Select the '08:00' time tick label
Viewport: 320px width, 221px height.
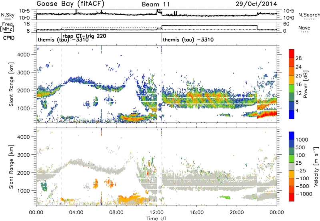tap(116, 213)
